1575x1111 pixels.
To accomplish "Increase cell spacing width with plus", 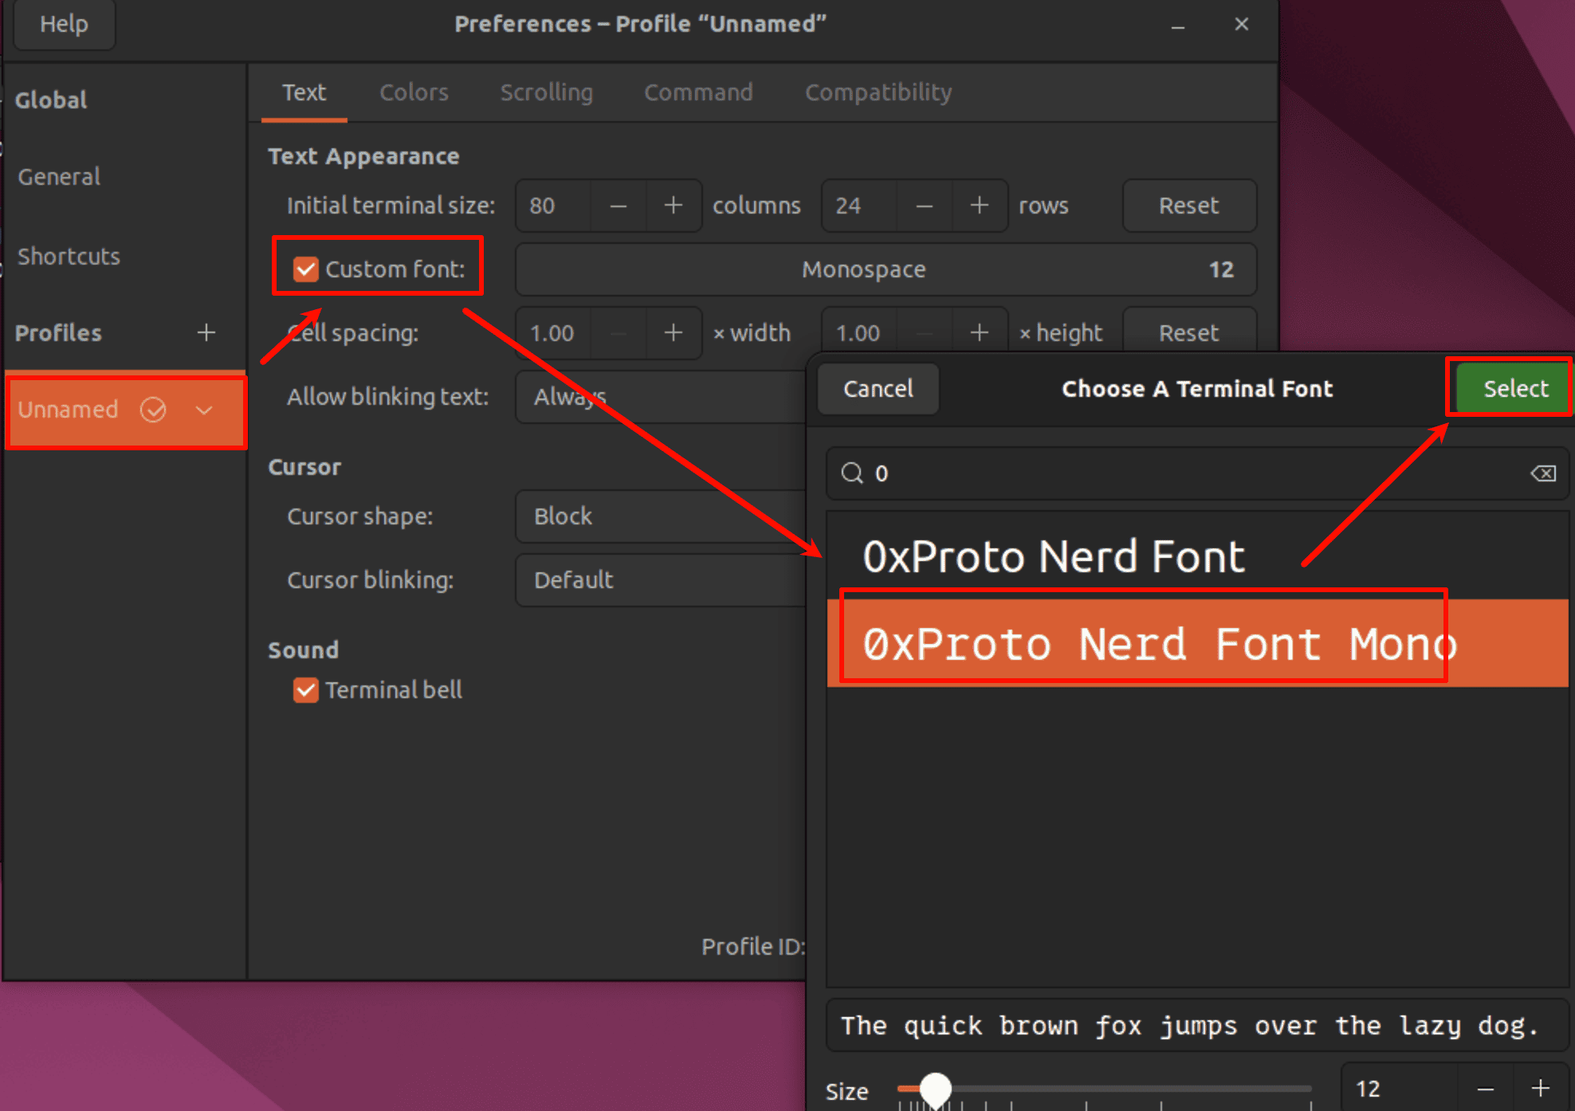I will tap(674, 333).
